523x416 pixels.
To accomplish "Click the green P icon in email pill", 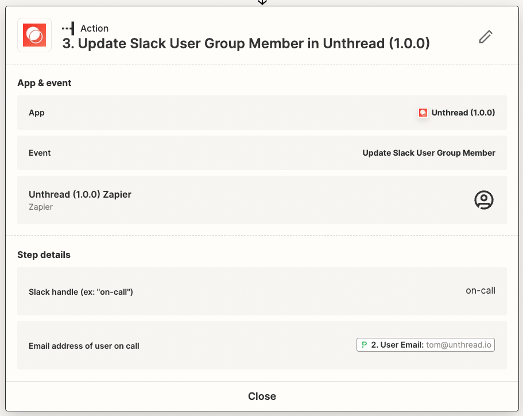I will coord(364,345).
